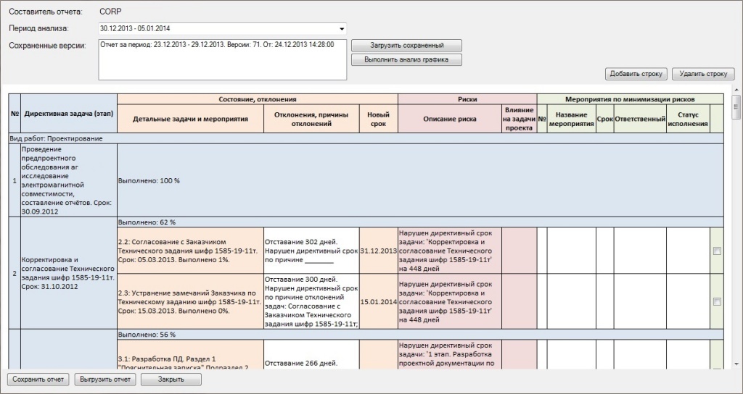Click 'Отставание 266 дней' cell
The image size is (743, 394).
(x=311, y=355)
